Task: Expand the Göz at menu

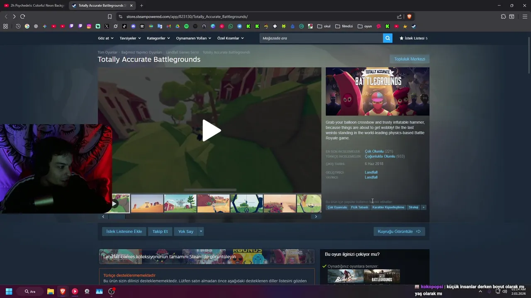Action: pos(105,38)
